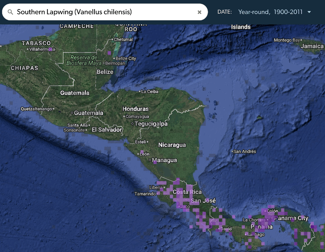Click the search magnifier icon
This screenshot has width=325, height=252.
point(11,12)
